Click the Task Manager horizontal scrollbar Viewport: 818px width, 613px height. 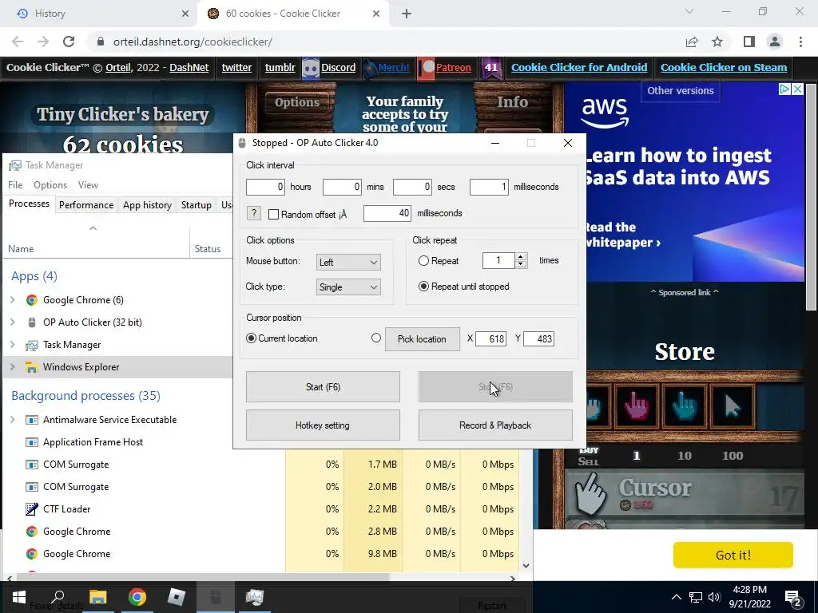click(x=204, y=578)
